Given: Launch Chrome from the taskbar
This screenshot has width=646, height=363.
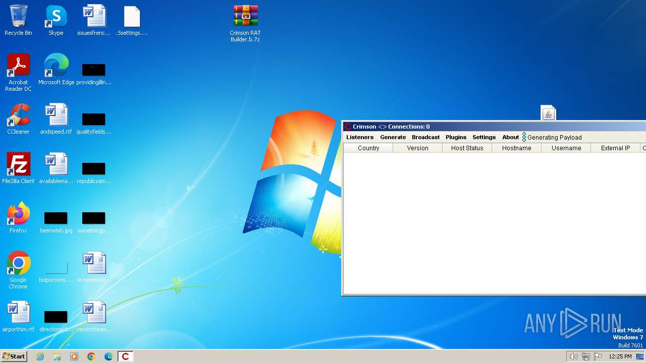Looking at the screenshot, I should click(91, 356).
